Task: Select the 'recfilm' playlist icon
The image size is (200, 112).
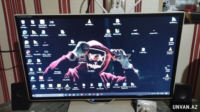Action: point(36,43)
